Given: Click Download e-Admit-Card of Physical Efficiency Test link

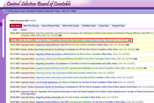Looking at the screenshot, I should 76,59.
